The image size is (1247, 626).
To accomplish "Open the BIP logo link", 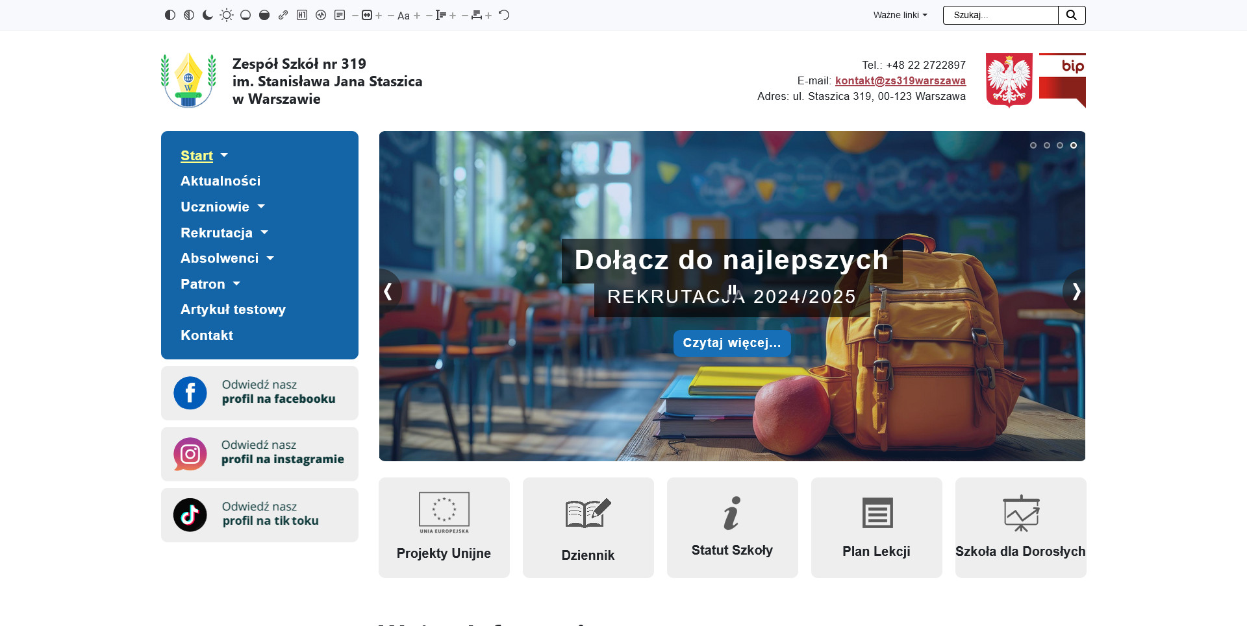I will tap(1062, 80).
